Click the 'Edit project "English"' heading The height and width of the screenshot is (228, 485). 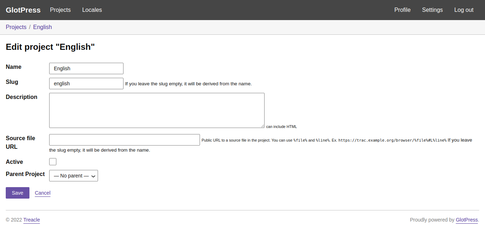pos(50,47)
